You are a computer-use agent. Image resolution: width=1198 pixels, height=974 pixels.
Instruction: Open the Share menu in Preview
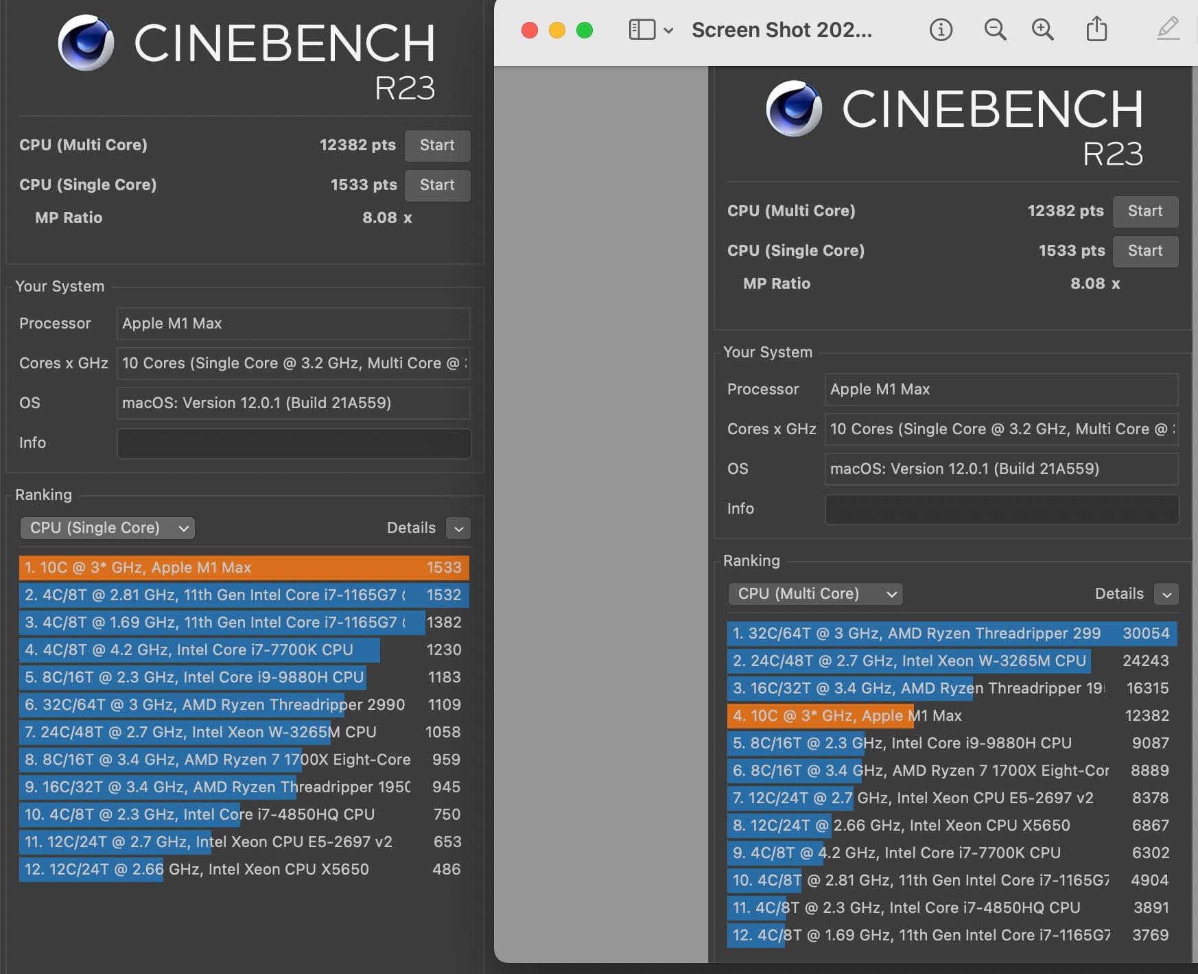(1096, 29)
